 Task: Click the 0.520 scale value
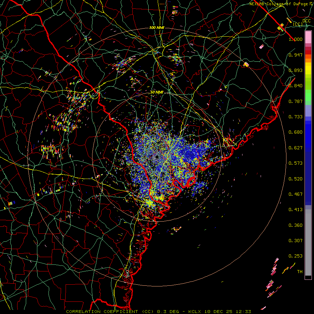pyautogui.click(x=296, y=179)
